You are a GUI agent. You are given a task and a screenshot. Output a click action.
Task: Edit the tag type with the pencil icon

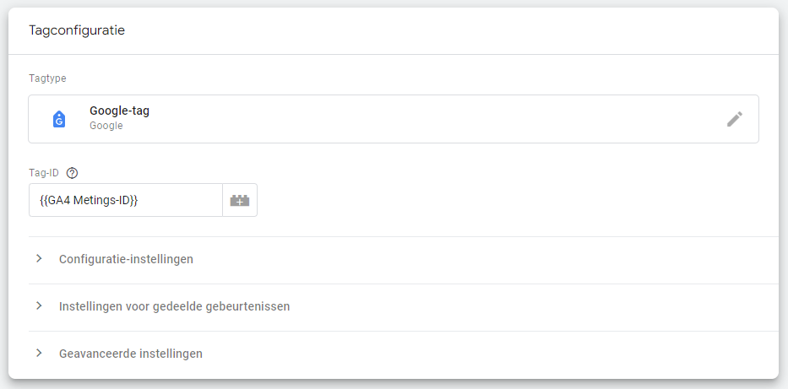(734, 119)
